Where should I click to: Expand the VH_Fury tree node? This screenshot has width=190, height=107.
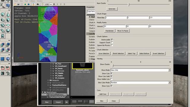click(51, 64)
